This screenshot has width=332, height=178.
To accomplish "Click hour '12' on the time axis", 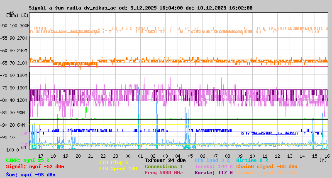I will click(277, 156).
